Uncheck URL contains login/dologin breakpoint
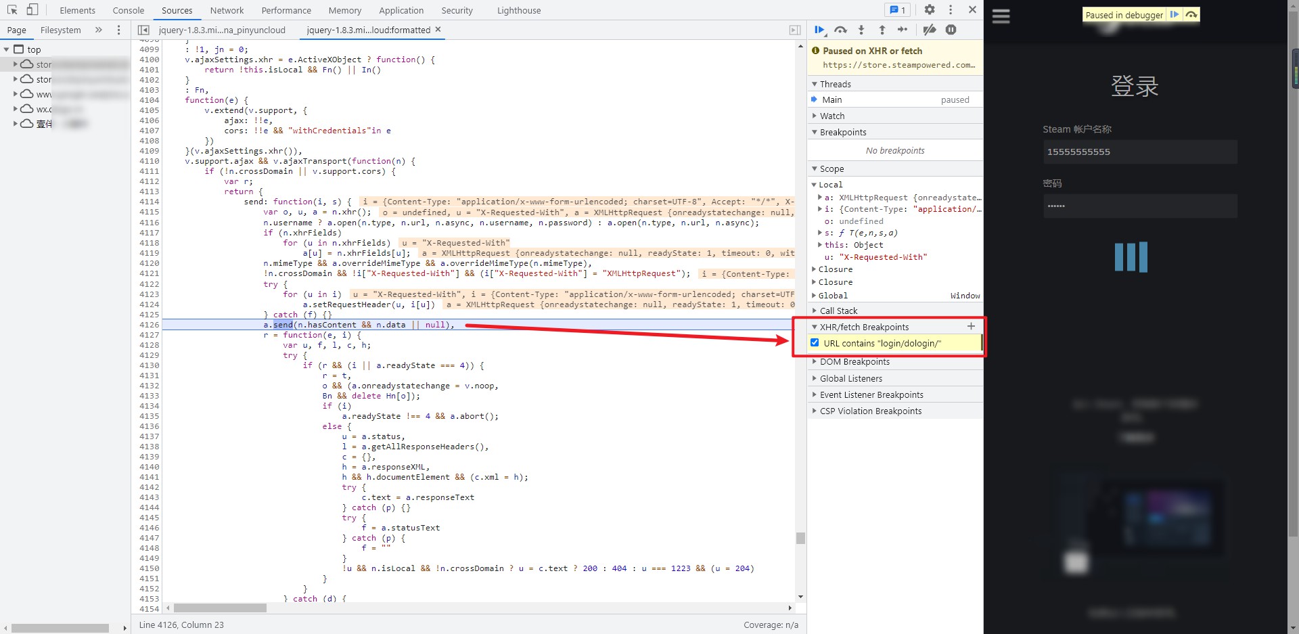Screen dimensions: 1299x634 (x=815, y=343)
